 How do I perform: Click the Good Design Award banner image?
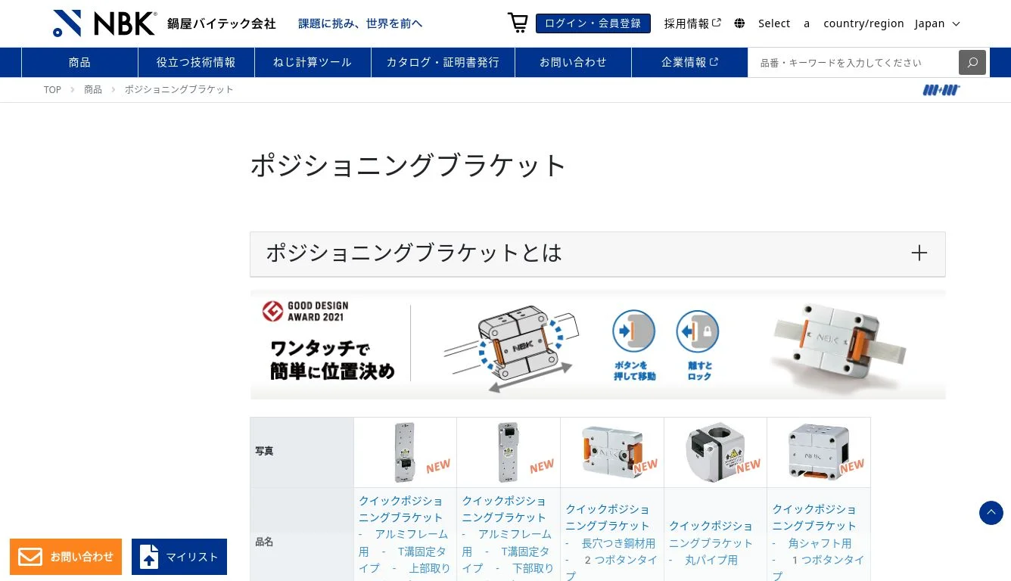[x=598, y=345]
